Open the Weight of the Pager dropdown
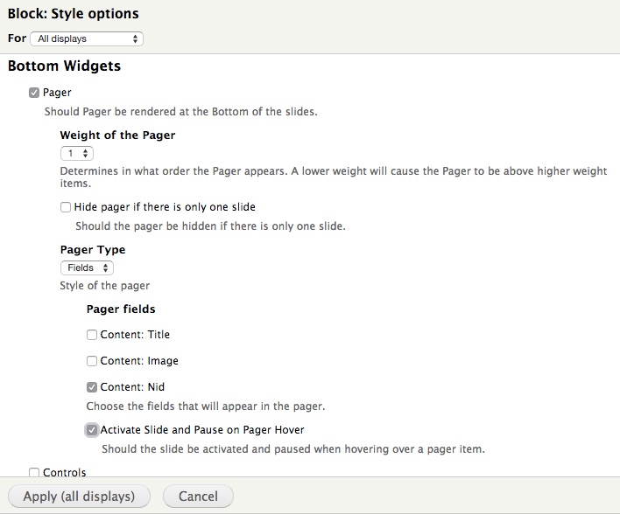This screenshot has height=514, width=620. click(x=76, y=153)
